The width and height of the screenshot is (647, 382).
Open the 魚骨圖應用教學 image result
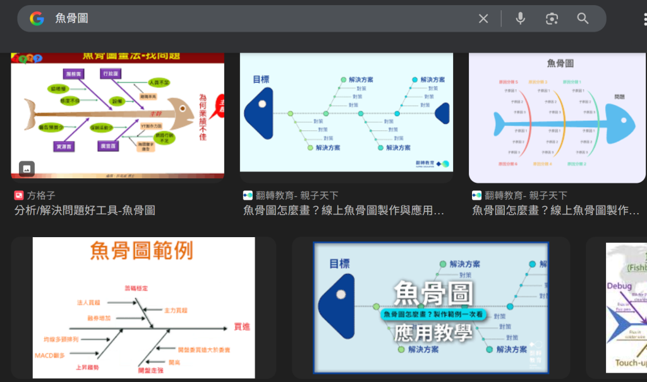pos(431,308)
